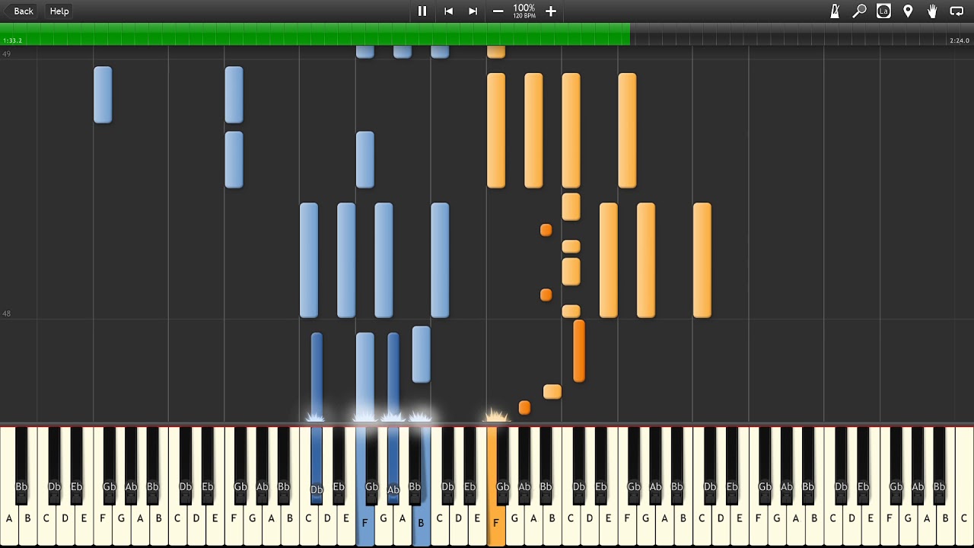Screen dimensions: 974x548
Task: Click measure number 49 marker
Action: pyautogui.click(x=6, y=54)
